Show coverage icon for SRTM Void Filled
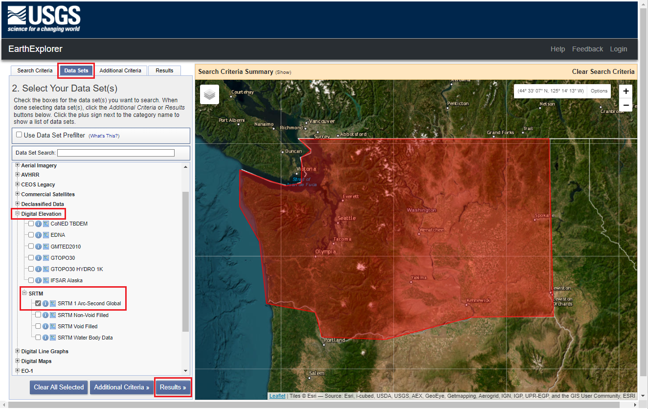Screen dimensions: 648x409 (x=53, y=326)
